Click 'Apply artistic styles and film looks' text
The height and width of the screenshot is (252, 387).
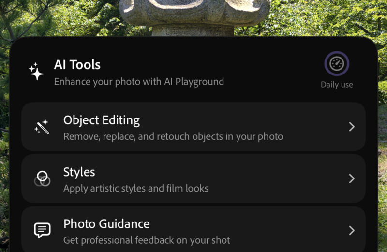click(x=136, y=189)
